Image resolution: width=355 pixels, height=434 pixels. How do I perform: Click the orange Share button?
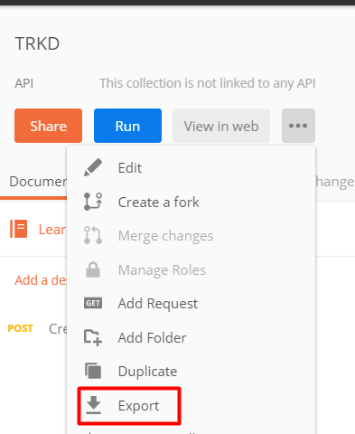48,126
